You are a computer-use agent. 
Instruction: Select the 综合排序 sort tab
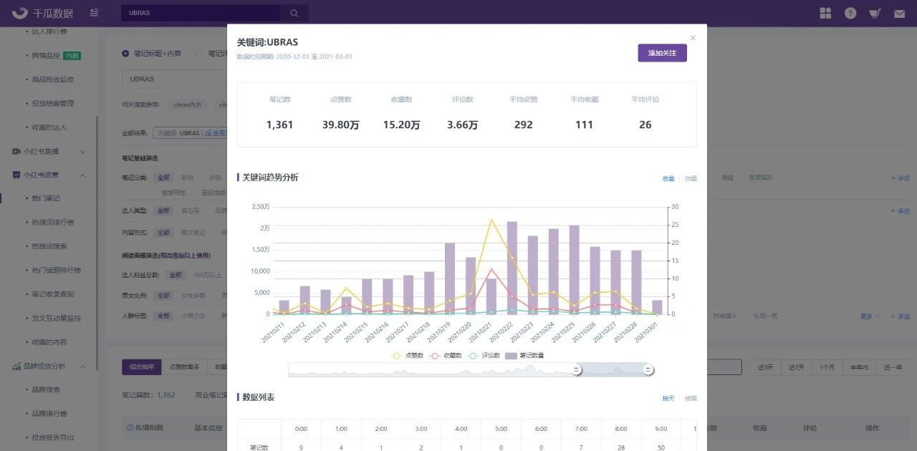pyautogui.click(x=142, y=367)
